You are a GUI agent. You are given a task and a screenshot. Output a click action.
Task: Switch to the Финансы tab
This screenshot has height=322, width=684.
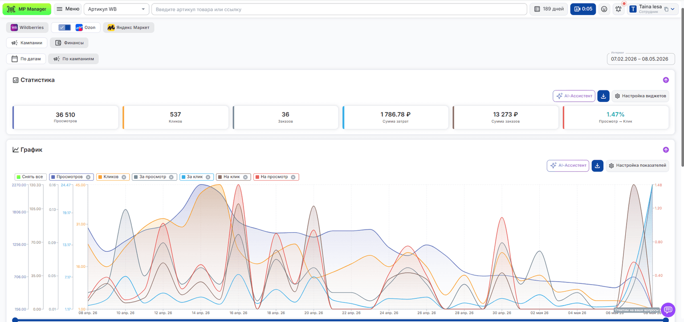pyautogui.click(x=69, y=43)
